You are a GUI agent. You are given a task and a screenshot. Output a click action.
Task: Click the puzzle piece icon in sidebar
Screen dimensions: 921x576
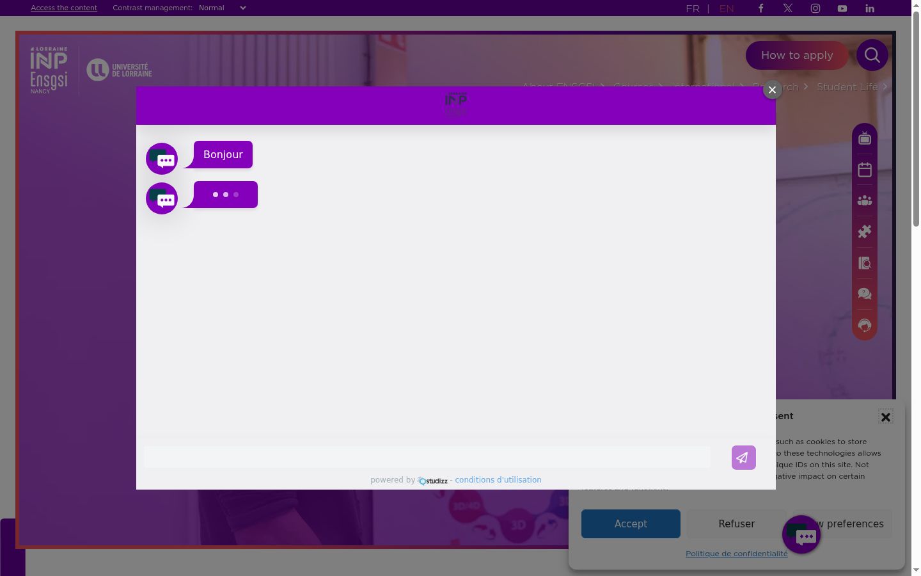(x=865, y=232)
